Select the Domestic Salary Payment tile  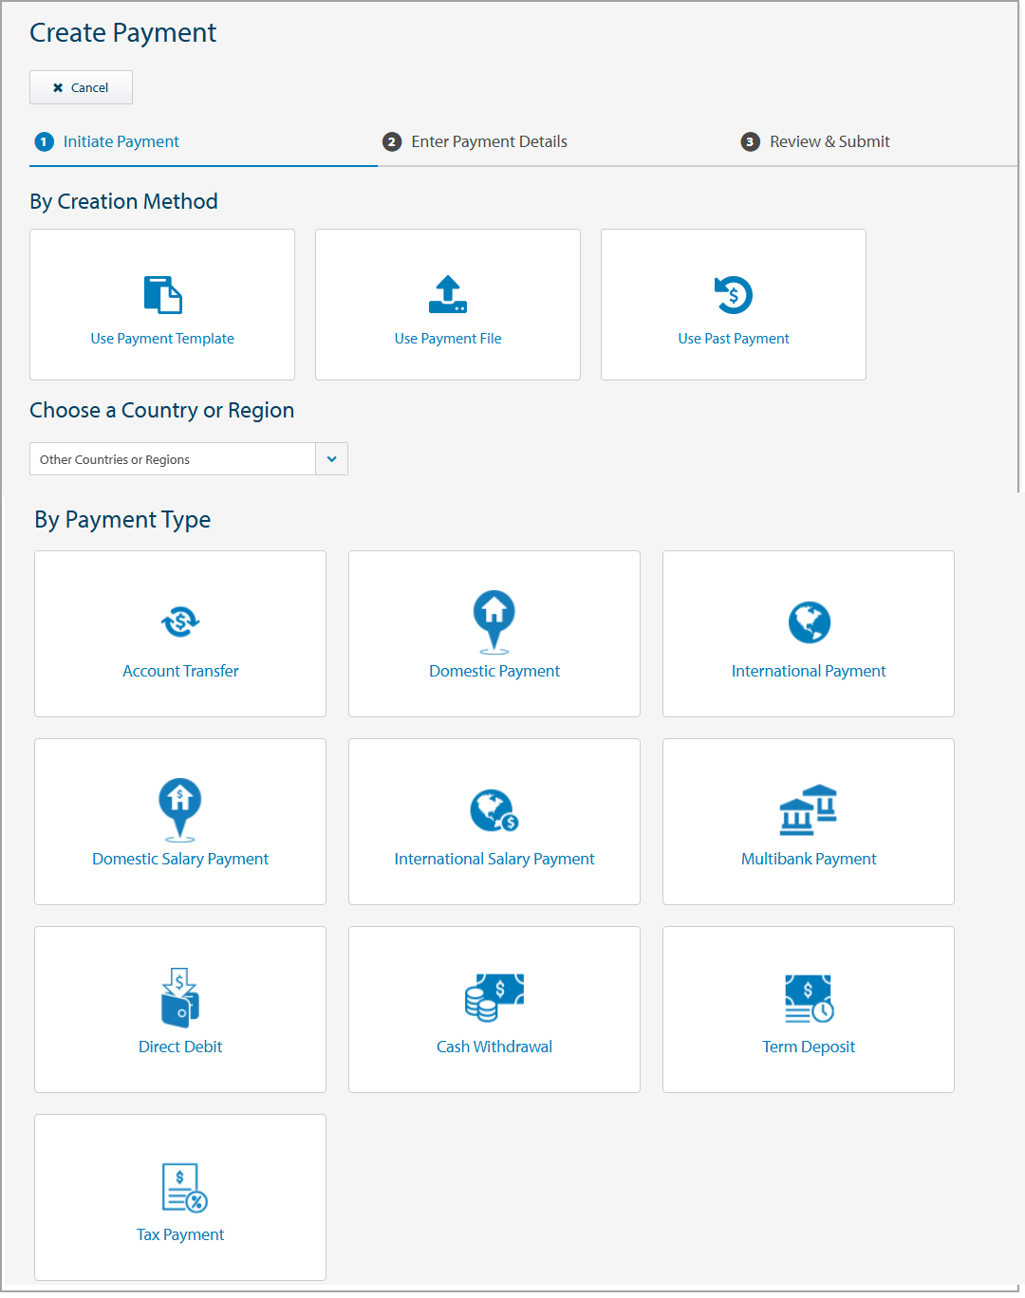pyautogui.click(x=179, y=822)
